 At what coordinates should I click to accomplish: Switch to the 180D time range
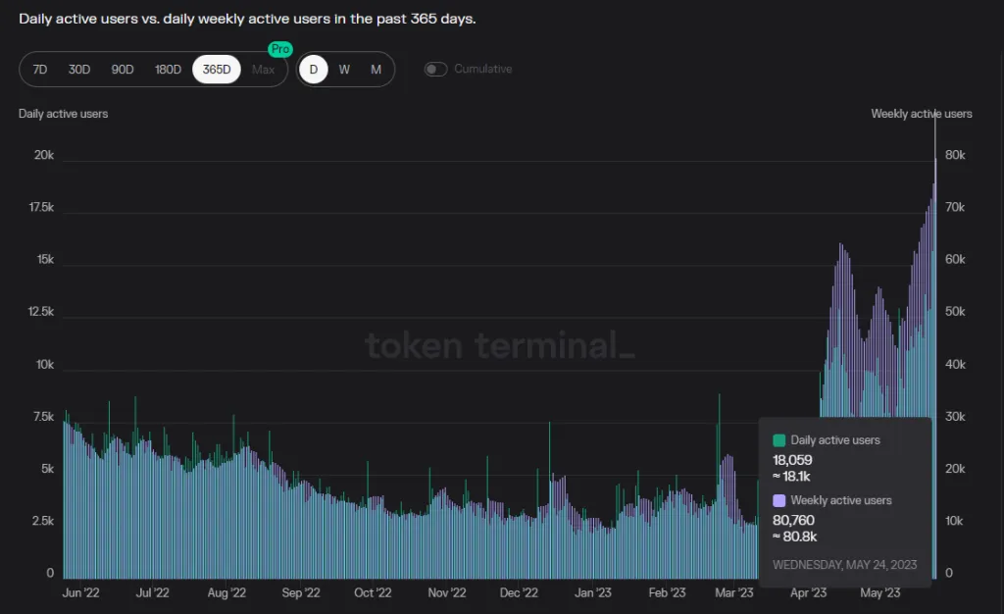(x=167, y=69)
